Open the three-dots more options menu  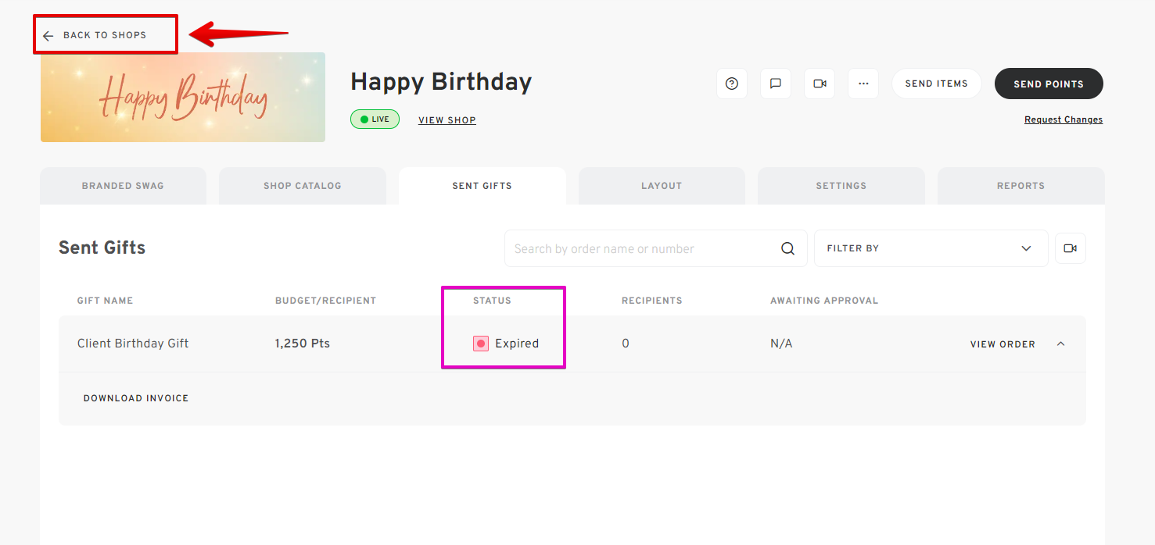863,84
